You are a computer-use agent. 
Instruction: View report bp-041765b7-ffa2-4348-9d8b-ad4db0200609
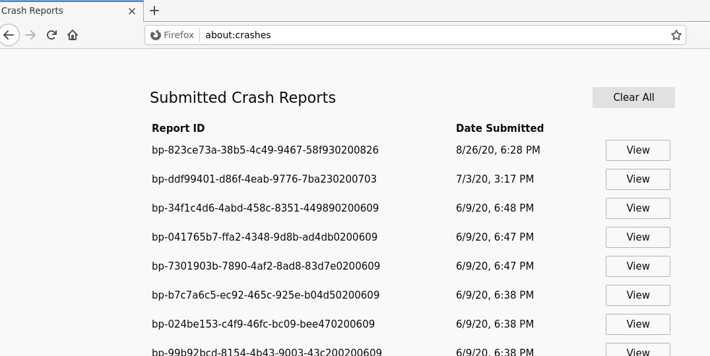(637, 237)
